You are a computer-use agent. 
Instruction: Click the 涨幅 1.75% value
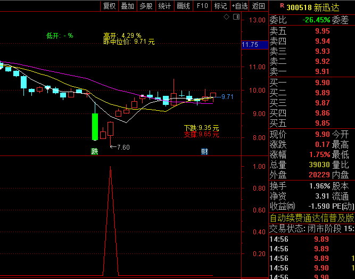(x=320, y=154)
